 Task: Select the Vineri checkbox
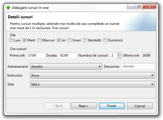click(69, 40)
